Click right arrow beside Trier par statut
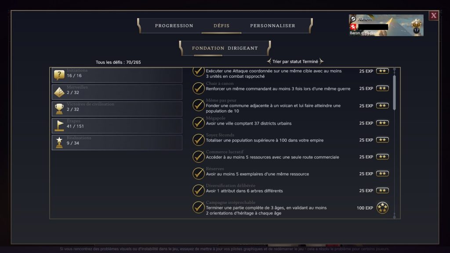 [x=321, y=61]
